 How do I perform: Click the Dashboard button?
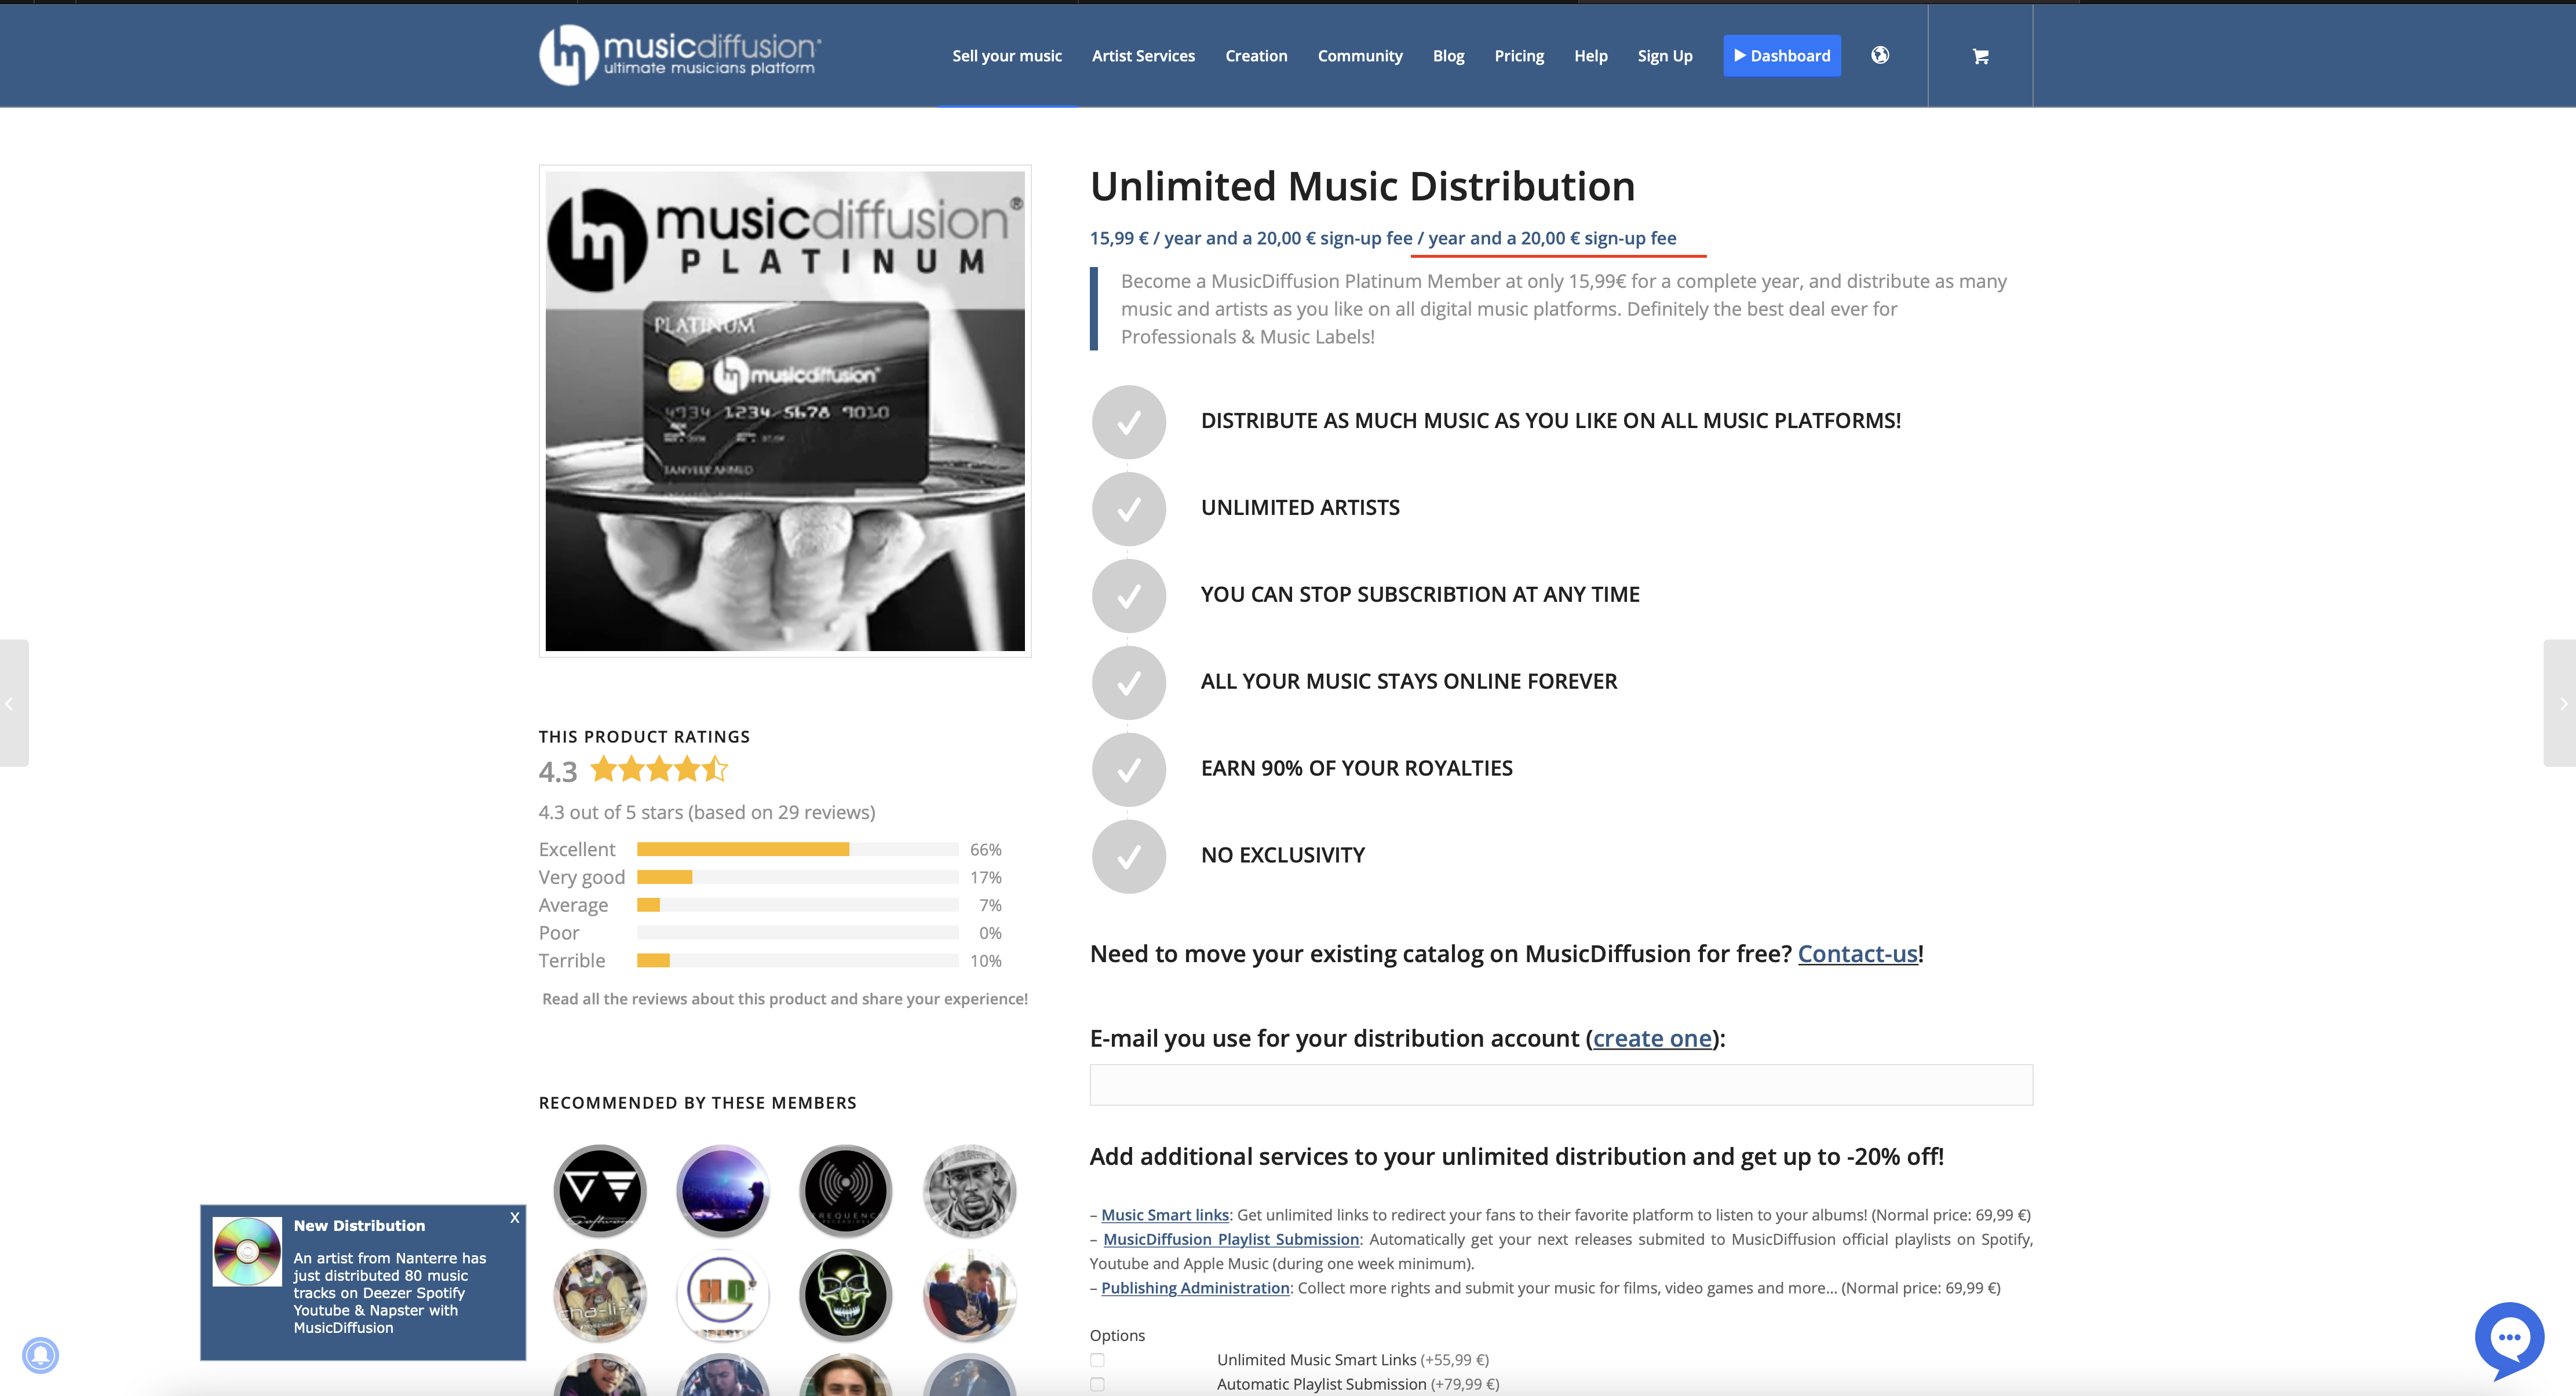pyautogui.click(x=1781, y=56)
